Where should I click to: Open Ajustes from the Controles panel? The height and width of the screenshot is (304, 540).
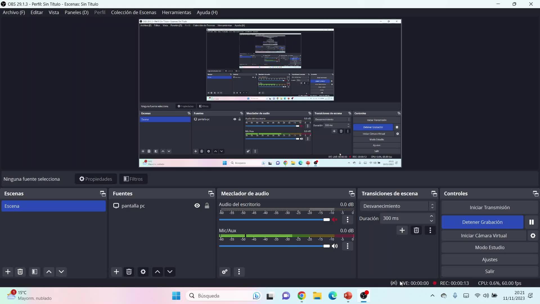point(489,260)
